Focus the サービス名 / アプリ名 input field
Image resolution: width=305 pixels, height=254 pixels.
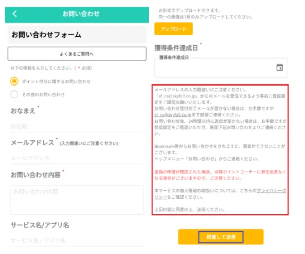click(75, 241)
